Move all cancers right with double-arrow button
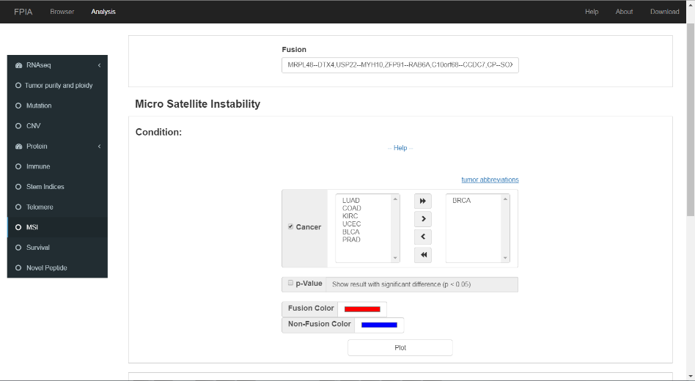Image resolution: width=695 pixels, height=381 pixels. pos(423,201)
